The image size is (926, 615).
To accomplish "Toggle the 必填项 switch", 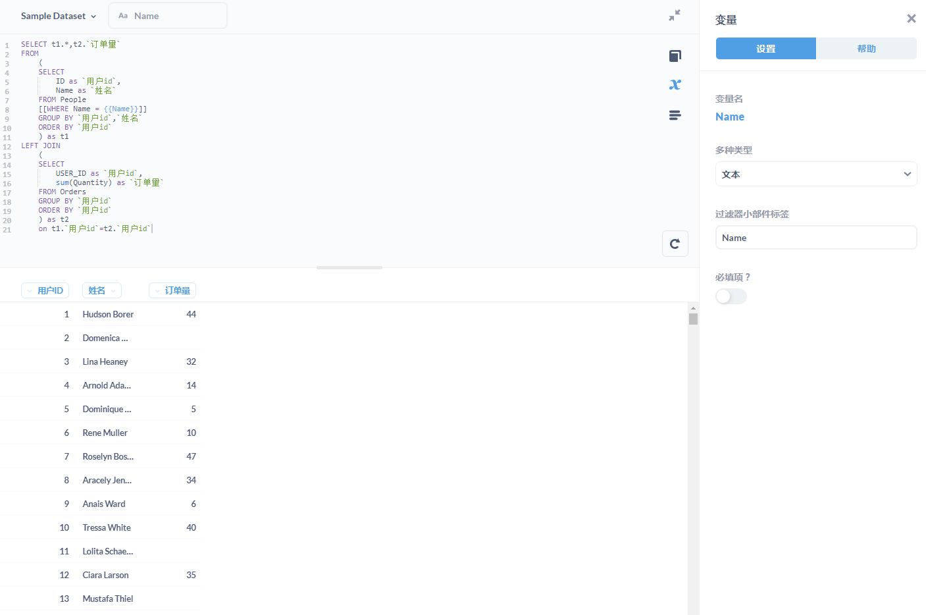I will pyautogui.click(x=731, y=296).
